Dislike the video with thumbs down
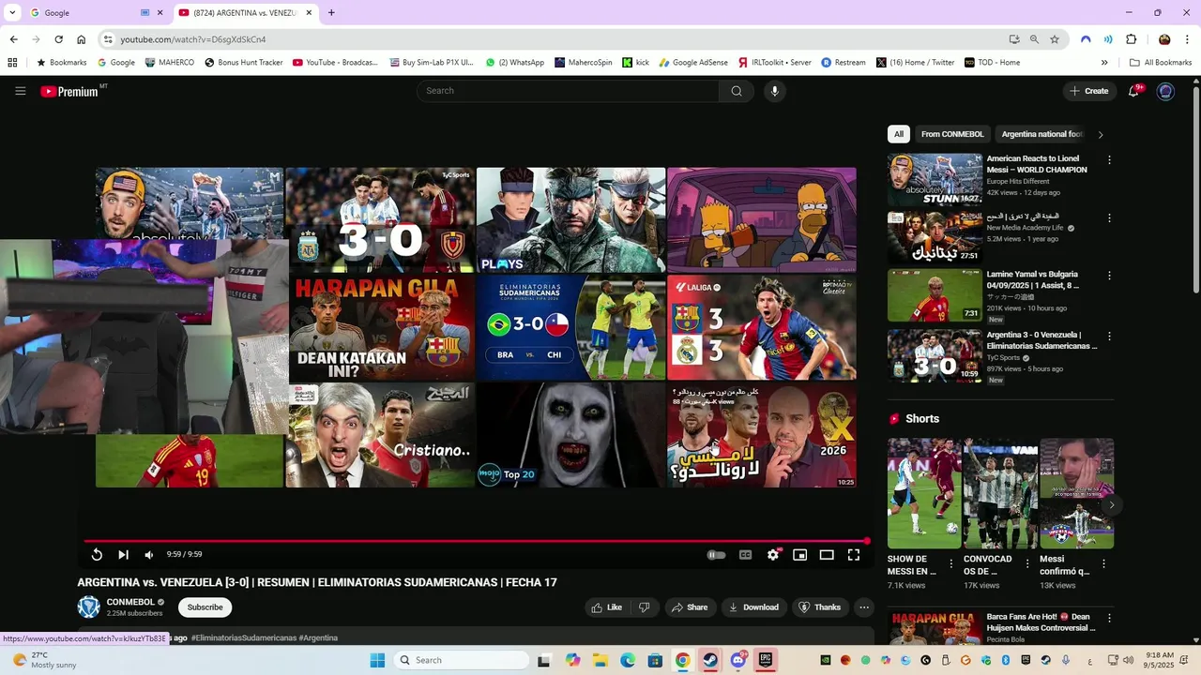 [x=644, y=607]
